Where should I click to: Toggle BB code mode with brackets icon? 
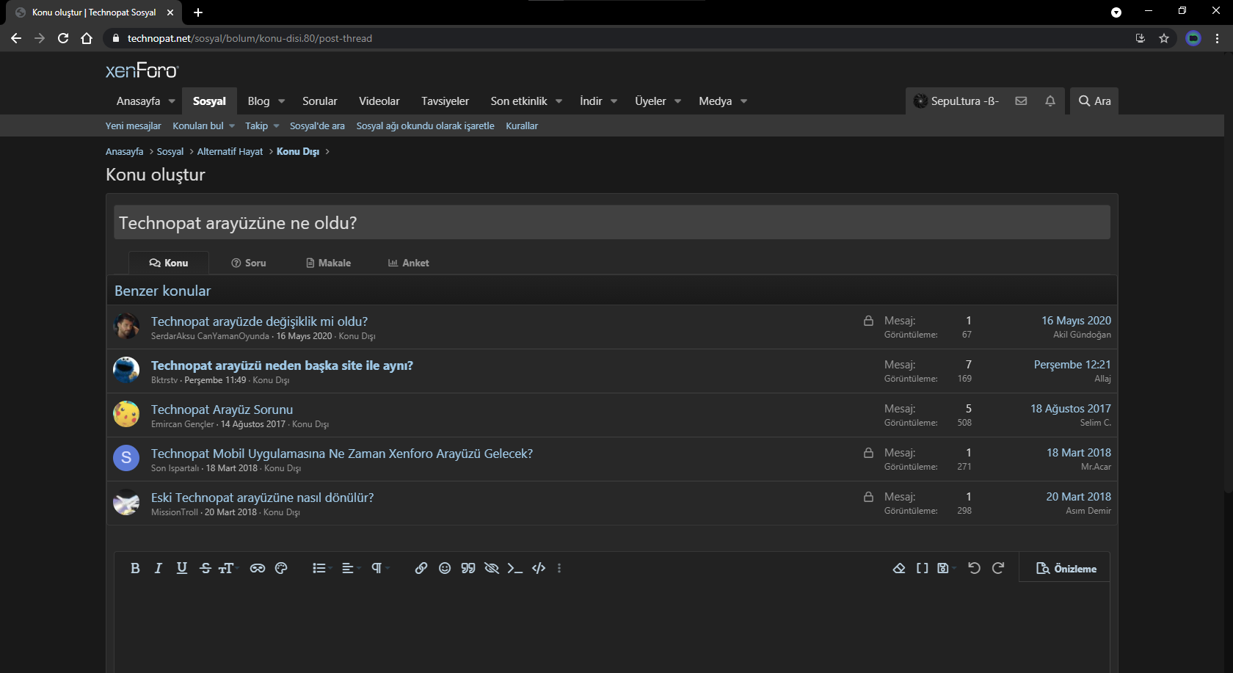click(x=923, y=568)
